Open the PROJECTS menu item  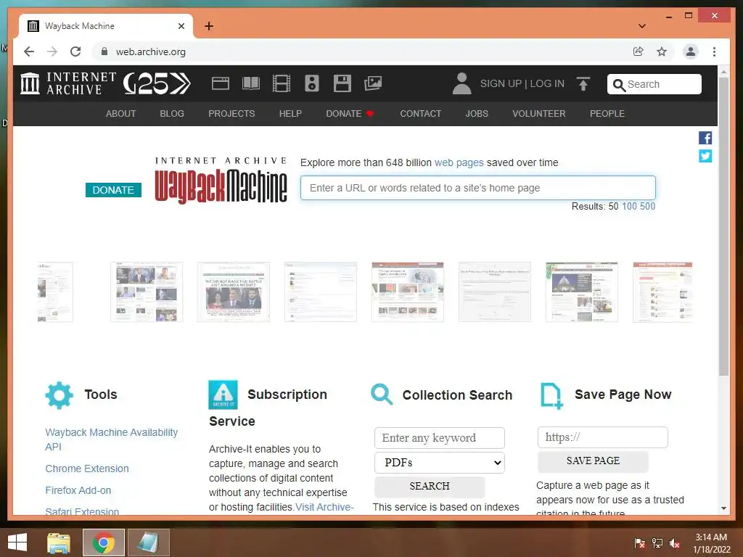[231, 114]
